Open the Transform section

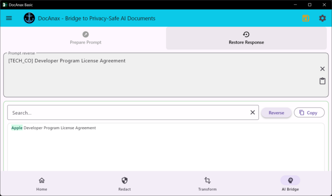tap(207, 184)
